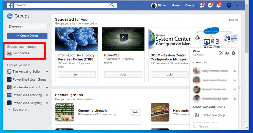The height and width of the screenshot is (133, 253).
Task: Click the scrollbar down arrow
Action: [247, 128]
